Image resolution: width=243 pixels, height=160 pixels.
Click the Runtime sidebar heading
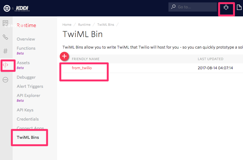[26, 25]
